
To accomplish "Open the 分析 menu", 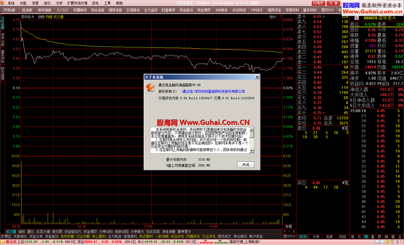I will (x=59, y=3).
